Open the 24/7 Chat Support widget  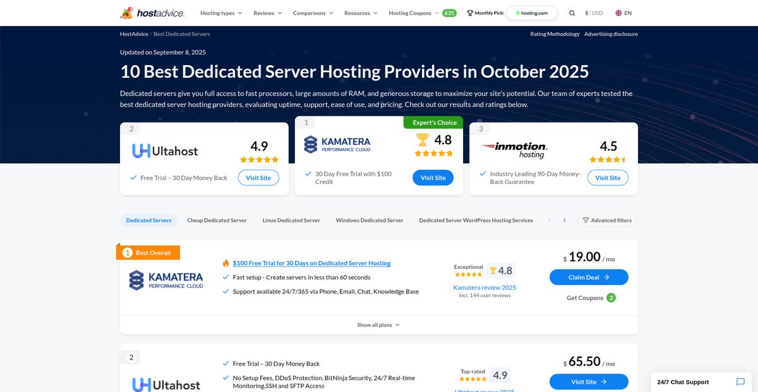pos(702,382)
